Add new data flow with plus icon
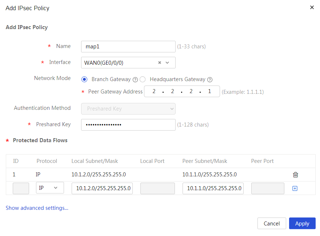320x236 pixels. (295, 188)
